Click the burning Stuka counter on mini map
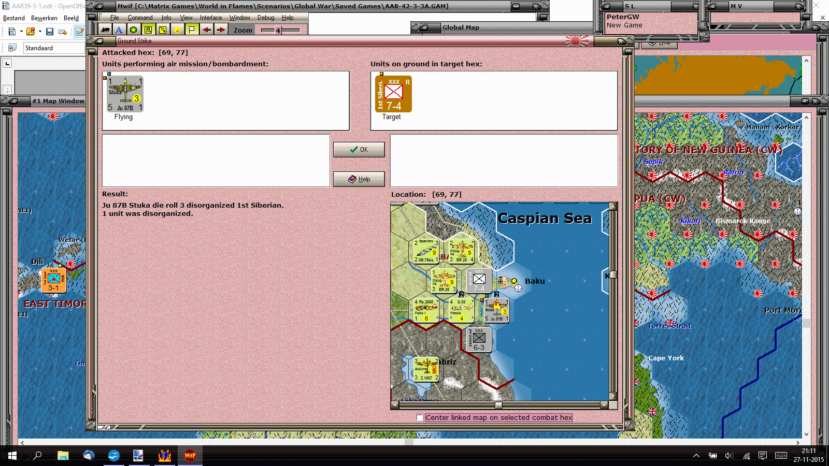Viewport: 829px width, 466px height. (496, 310)
